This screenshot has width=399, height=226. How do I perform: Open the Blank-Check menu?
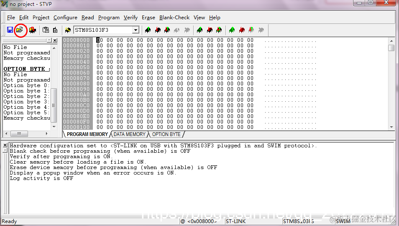tap(174, 18)
